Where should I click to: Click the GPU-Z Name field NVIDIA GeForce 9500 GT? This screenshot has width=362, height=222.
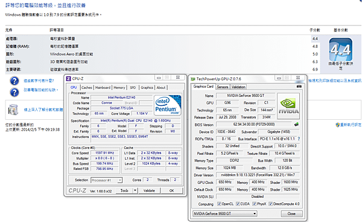tap(246, 96)
